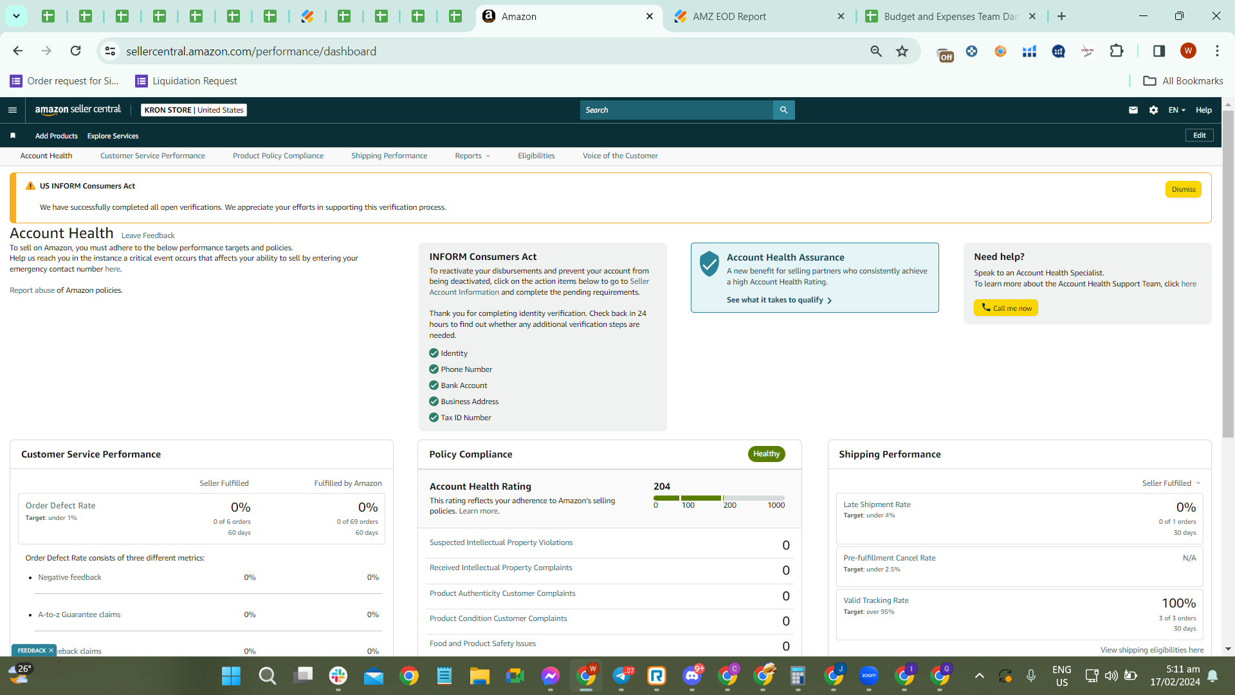Open the Shipping Performance menu item
Screen dimensions: 1235x695
(x=389, y=156)
